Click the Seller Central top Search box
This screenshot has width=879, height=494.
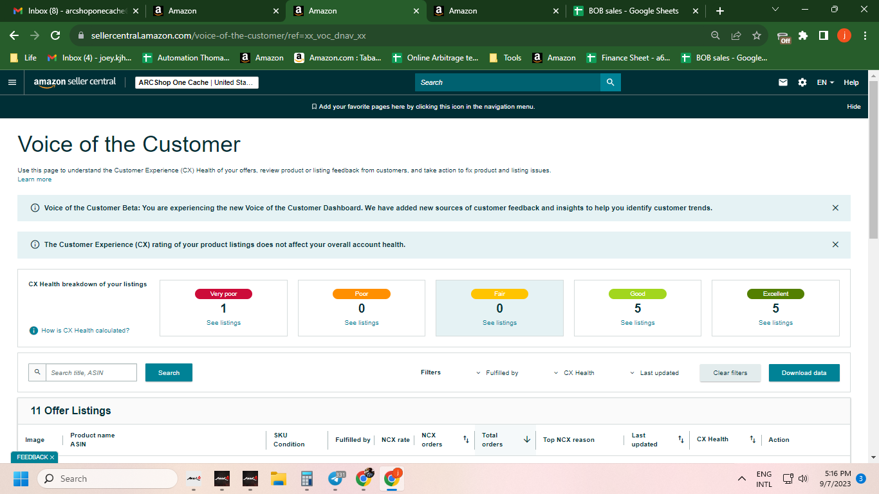(508, 82)
